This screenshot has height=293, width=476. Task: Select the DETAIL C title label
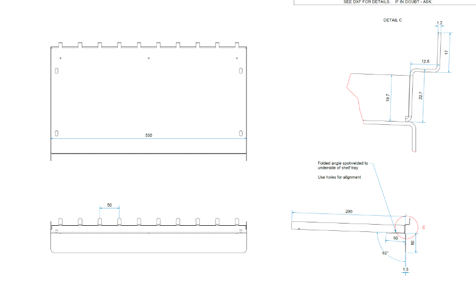pyautogui.click(x=393, y=20)
